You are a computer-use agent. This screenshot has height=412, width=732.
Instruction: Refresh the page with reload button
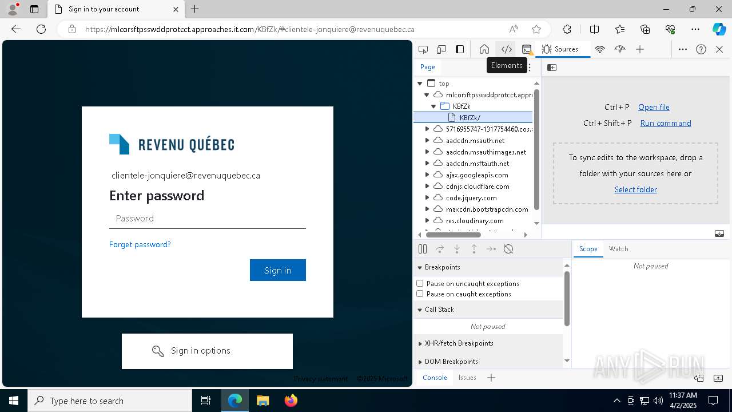(x=41, y=29)
